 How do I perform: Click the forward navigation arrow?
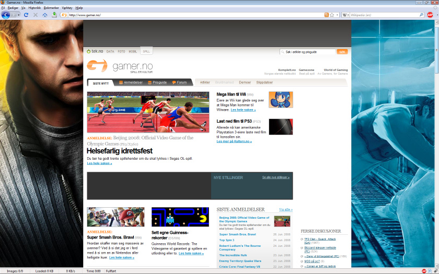[14, 15]
